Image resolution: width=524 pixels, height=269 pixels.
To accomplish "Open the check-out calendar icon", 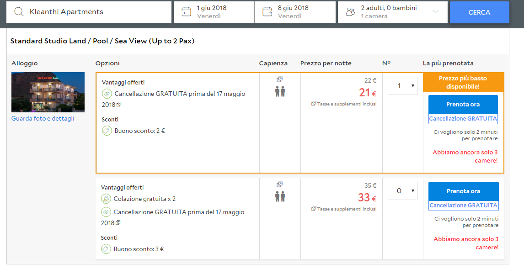I will (x=267, y=12).
